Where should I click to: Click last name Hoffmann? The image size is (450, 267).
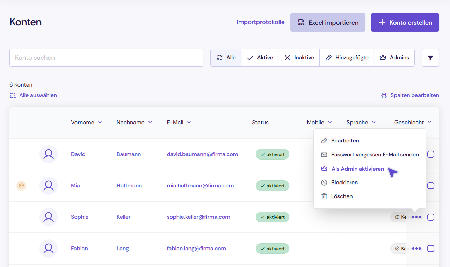(129, 186)
